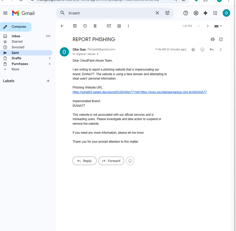The width and height of the screenshot is (236, 231).
Task: Click the Labels heading
Action: (8, 81)
